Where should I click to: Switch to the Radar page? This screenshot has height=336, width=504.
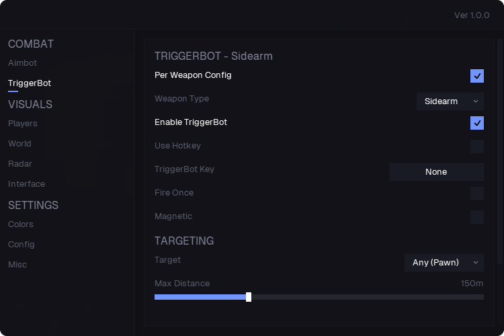tap(20, 164)
